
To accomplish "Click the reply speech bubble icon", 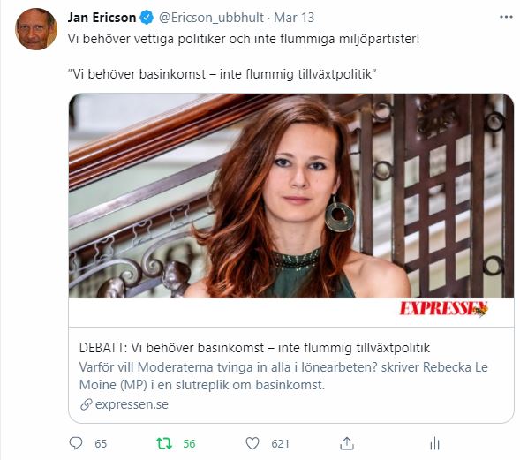I will click(x=76, y=443).
